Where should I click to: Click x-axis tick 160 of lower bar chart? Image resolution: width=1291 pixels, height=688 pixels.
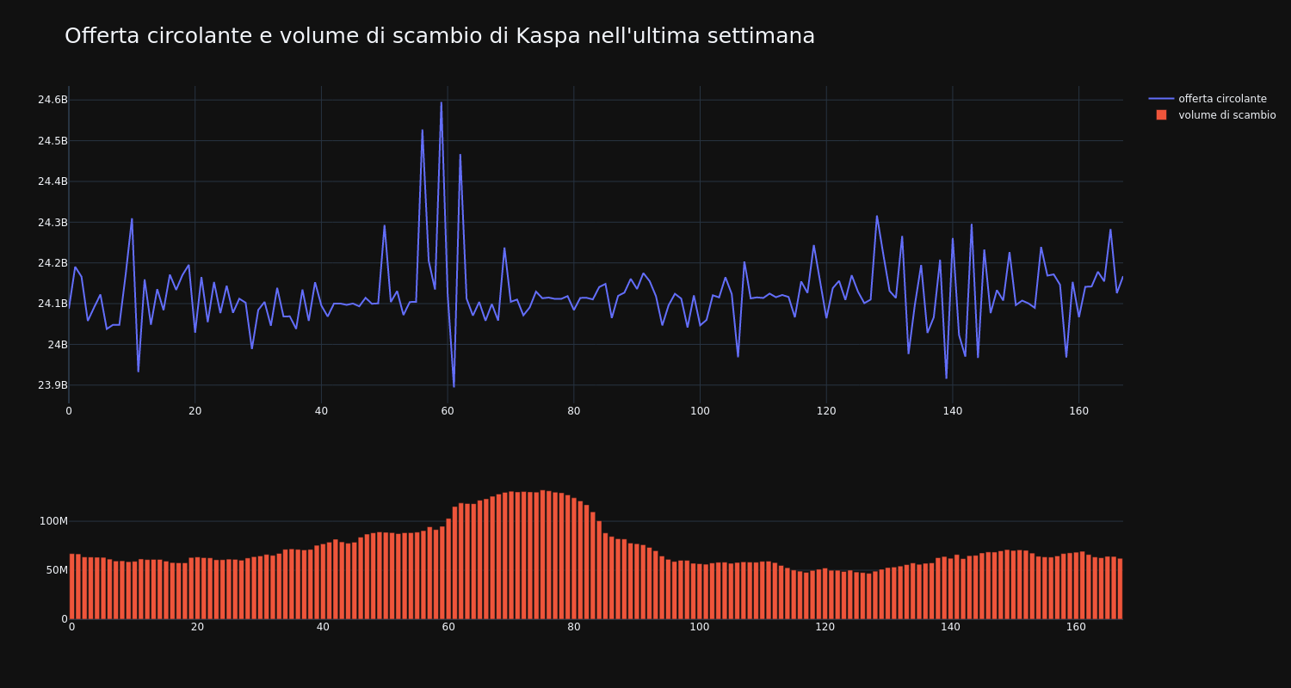coord(1076,627)
